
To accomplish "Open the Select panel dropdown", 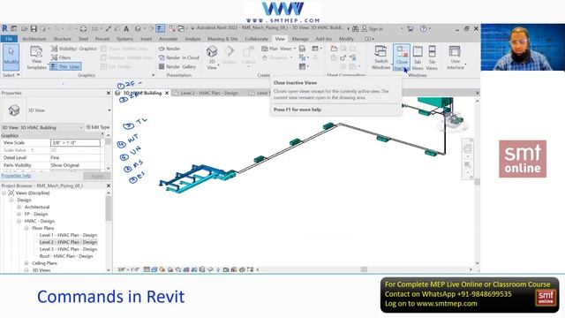I will (x=11, y=75).
